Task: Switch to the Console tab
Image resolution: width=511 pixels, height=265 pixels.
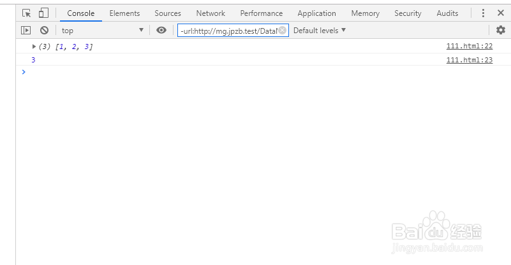Action: [81, 13]
